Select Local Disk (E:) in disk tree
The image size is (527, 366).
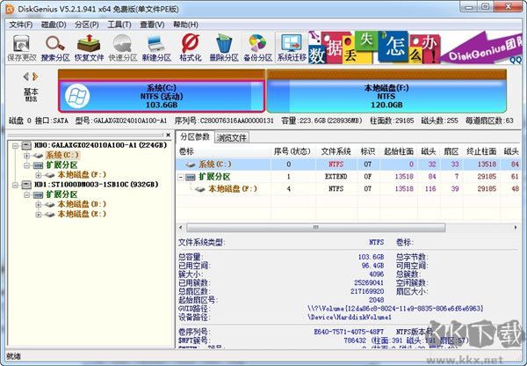point(82,214)
